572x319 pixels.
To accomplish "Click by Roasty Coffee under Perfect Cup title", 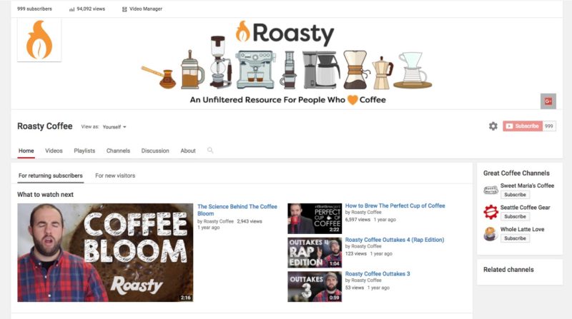I will pos(363,212).
